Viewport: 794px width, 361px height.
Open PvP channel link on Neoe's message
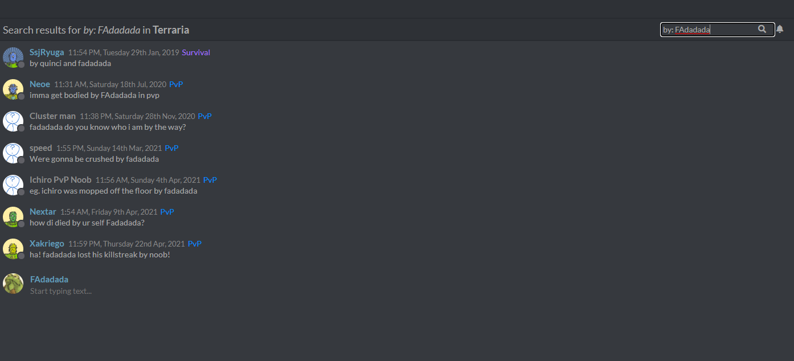(176, 84)
